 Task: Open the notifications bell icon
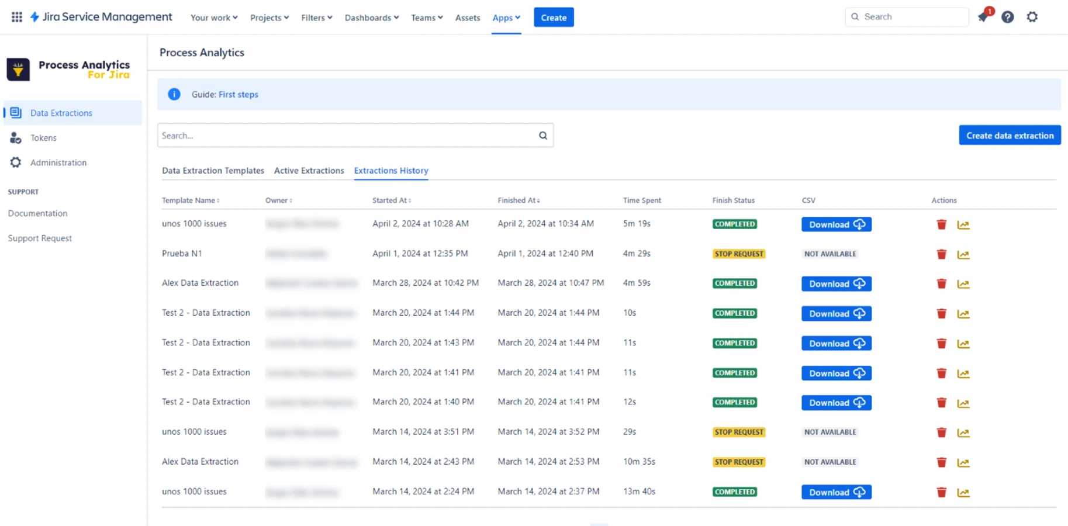[x=983, y=18]
